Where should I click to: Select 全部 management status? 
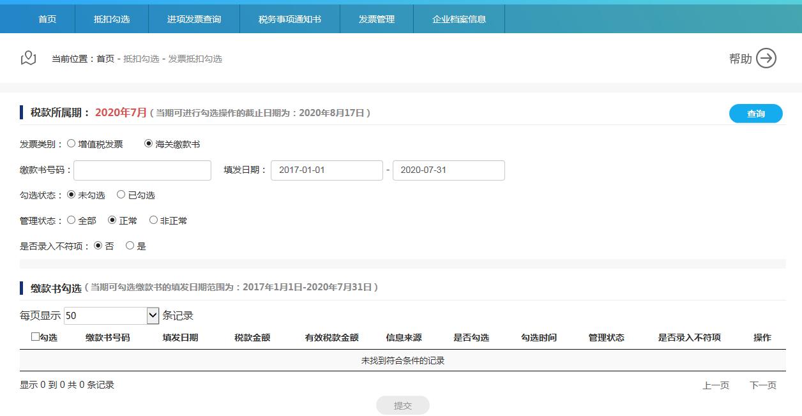pyautogui.click(x=72, y=220)
